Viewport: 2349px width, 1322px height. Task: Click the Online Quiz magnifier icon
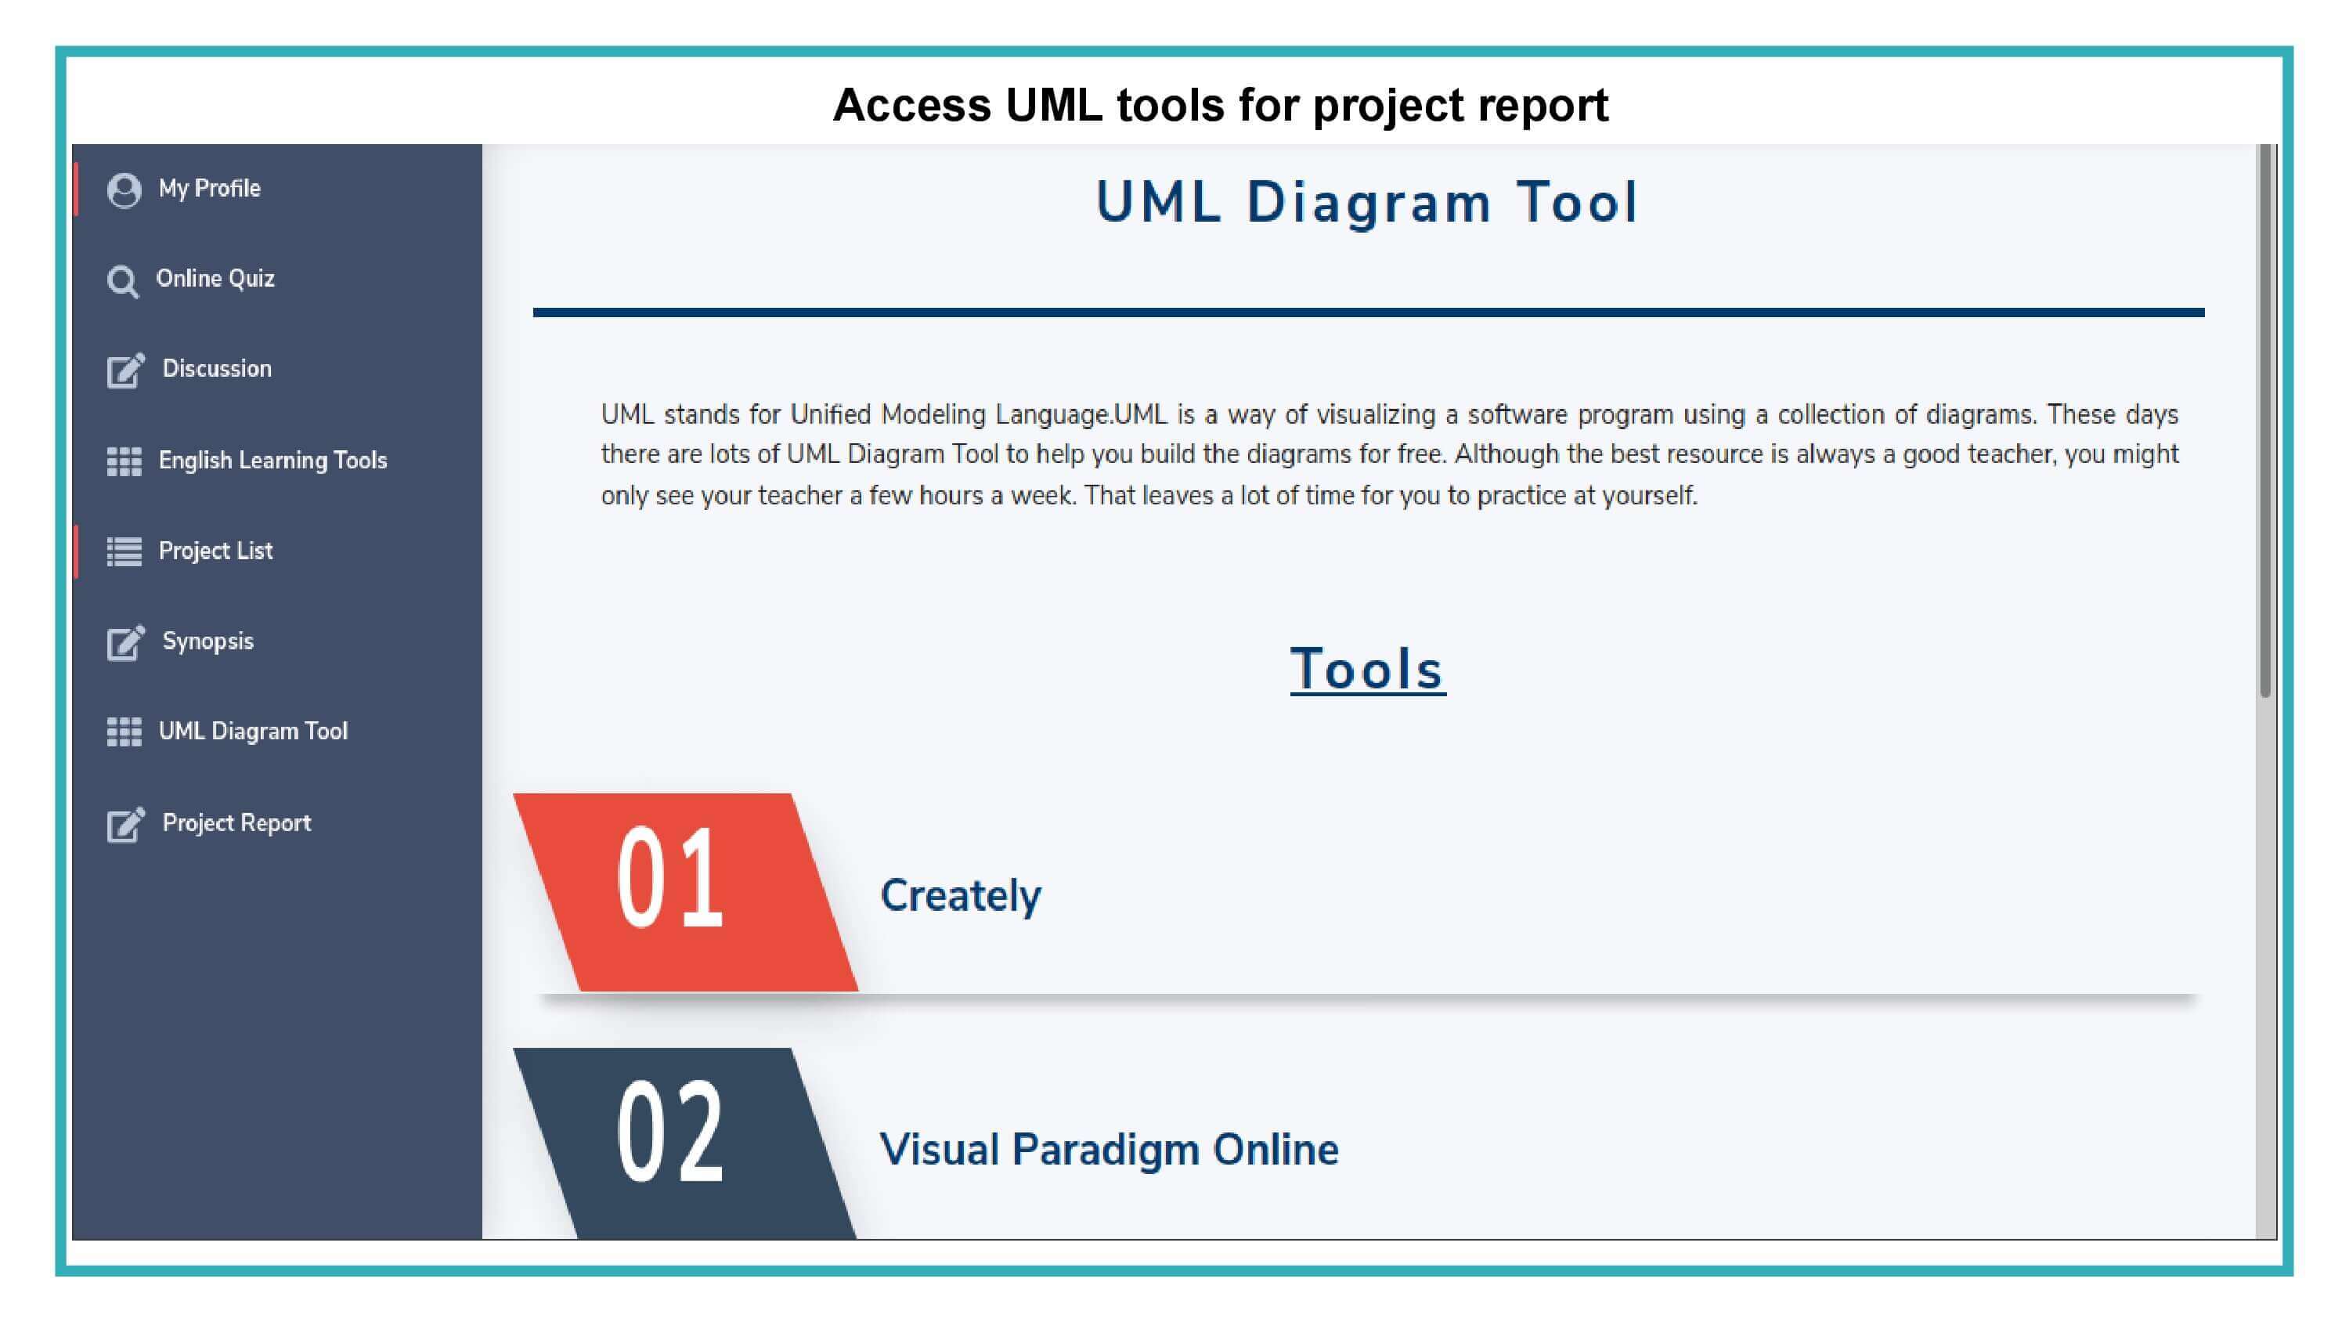click(x=122, y=281)
